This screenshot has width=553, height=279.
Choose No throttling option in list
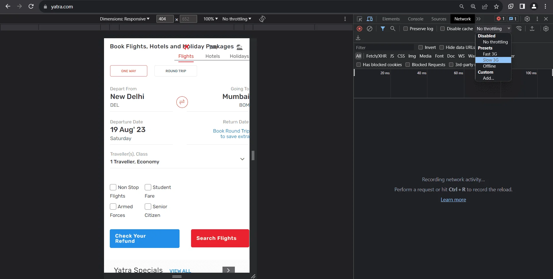pyautogui.click(x=493, y=42)
